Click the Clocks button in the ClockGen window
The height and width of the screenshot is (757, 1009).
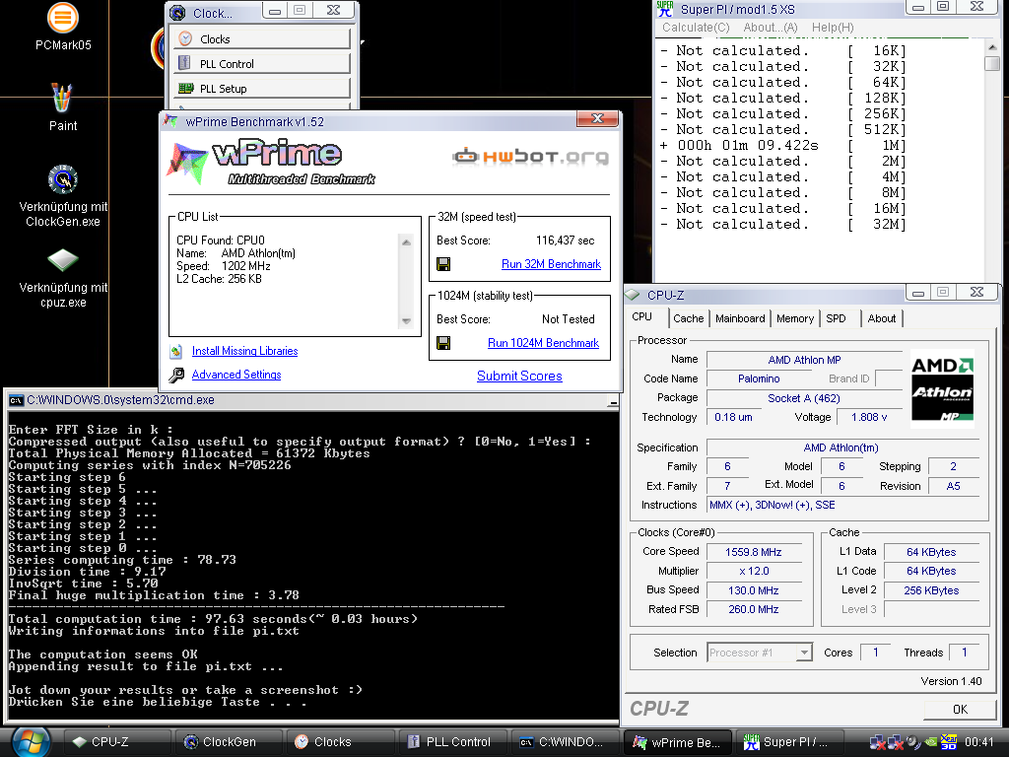262,39
